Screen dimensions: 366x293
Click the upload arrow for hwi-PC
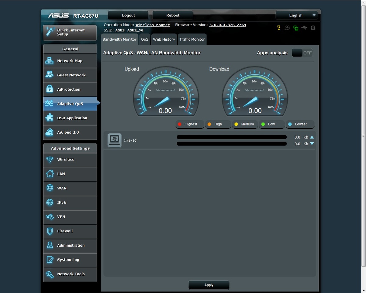tap(312, 137)
